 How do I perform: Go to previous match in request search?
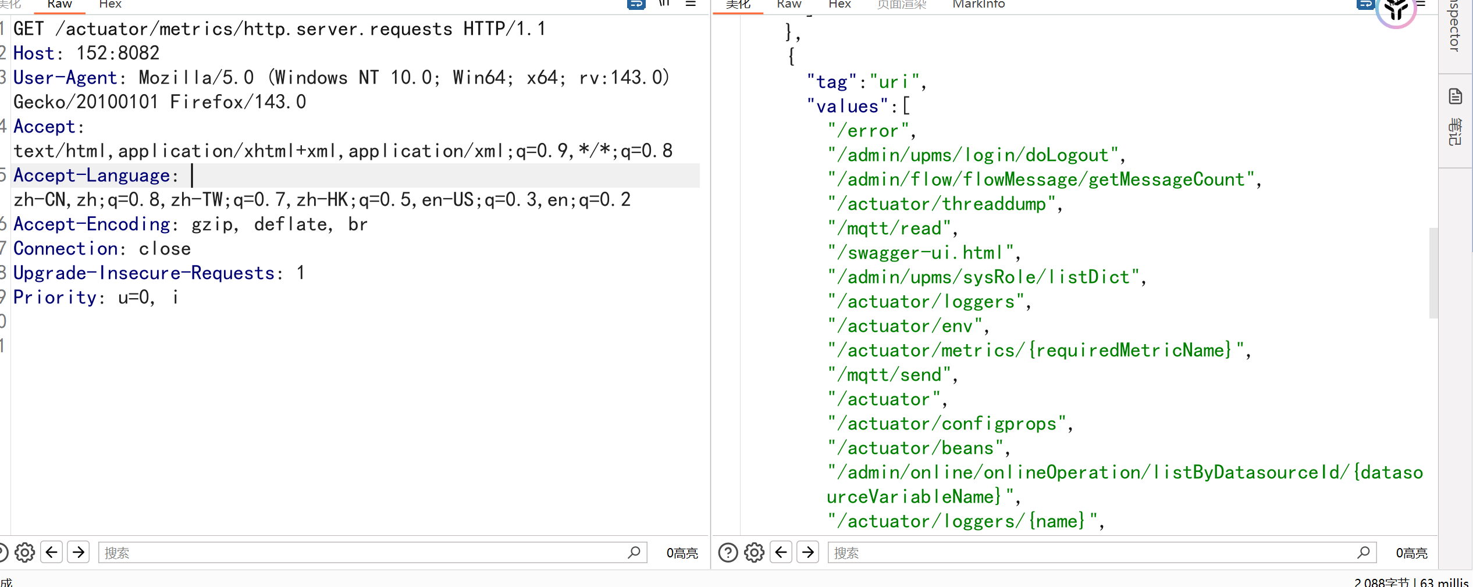[x=52, y=552]
